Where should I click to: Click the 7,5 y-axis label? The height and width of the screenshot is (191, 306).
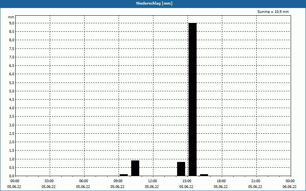tap(11, 49)
